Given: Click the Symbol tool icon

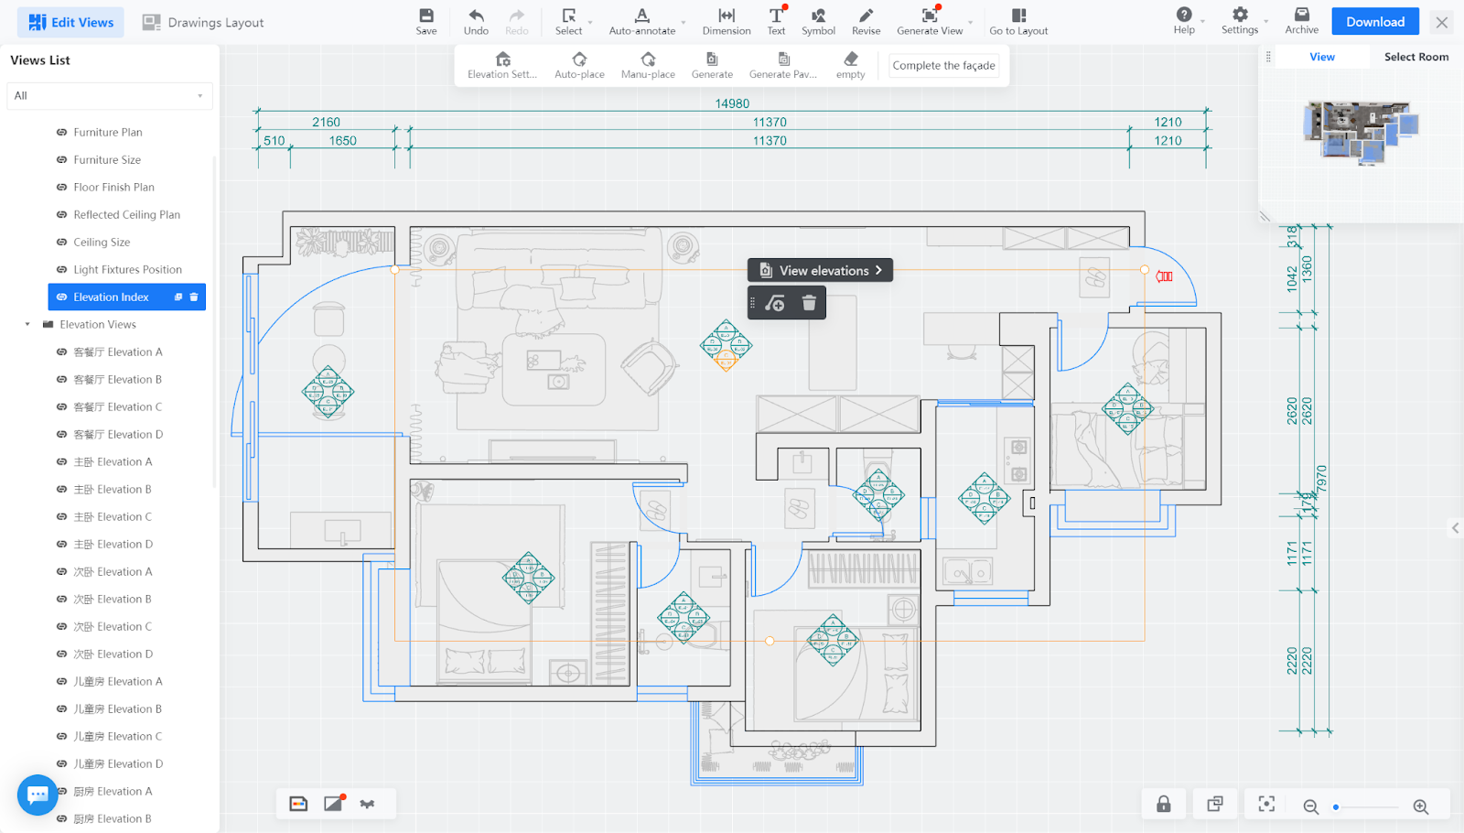Looking at the screenshot, I should (818, 16).
